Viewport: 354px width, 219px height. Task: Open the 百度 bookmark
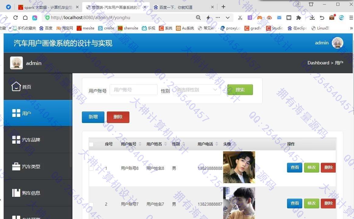[46, 28]
